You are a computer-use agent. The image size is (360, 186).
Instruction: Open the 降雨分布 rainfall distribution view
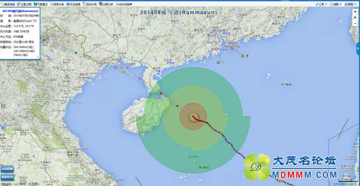[57, 4]
